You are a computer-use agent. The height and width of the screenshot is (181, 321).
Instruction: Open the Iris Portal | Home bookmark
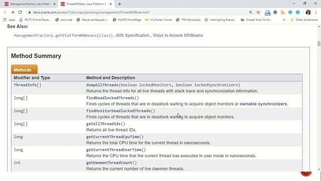pyautogui.click(x=158, y=20)
